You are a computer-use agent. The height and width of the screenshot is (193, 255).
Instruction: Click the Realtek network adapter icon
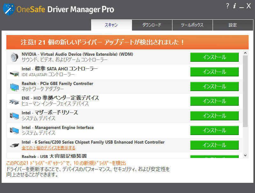point(14,87)
